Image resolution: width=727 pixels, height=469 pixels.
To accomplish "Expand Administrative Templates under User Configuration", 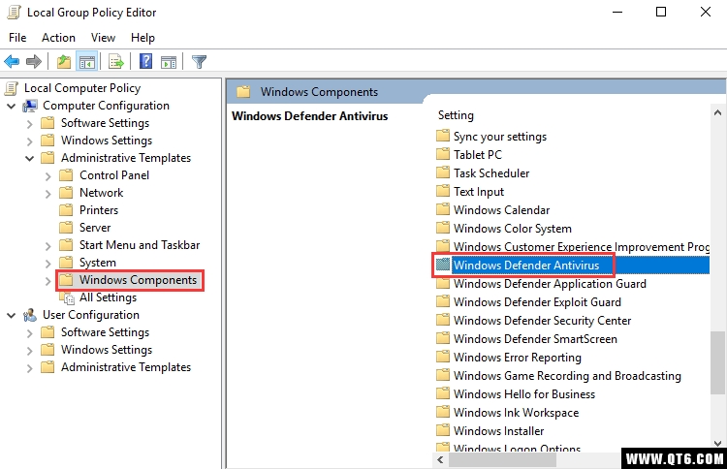I will click(x=30, y=368).
